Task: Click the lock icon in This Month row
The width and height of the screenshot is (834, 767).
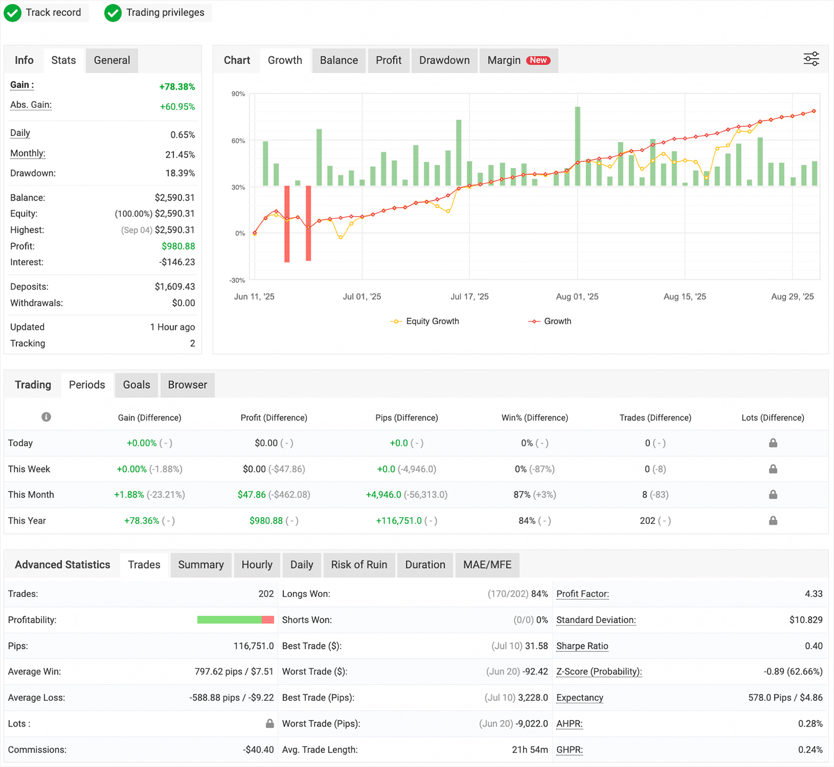Action: tap(773, 494)
